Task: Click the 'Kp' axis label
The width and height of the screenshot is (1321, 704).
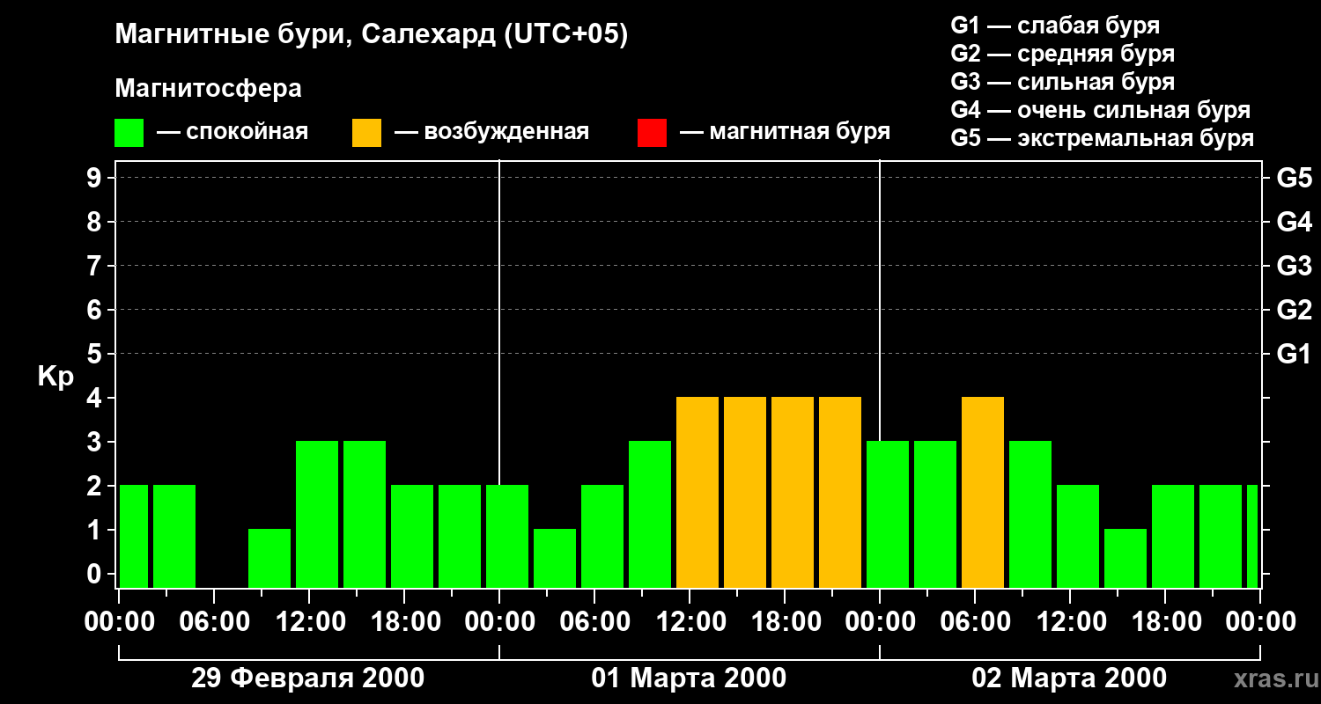Action: click(55, 377)
